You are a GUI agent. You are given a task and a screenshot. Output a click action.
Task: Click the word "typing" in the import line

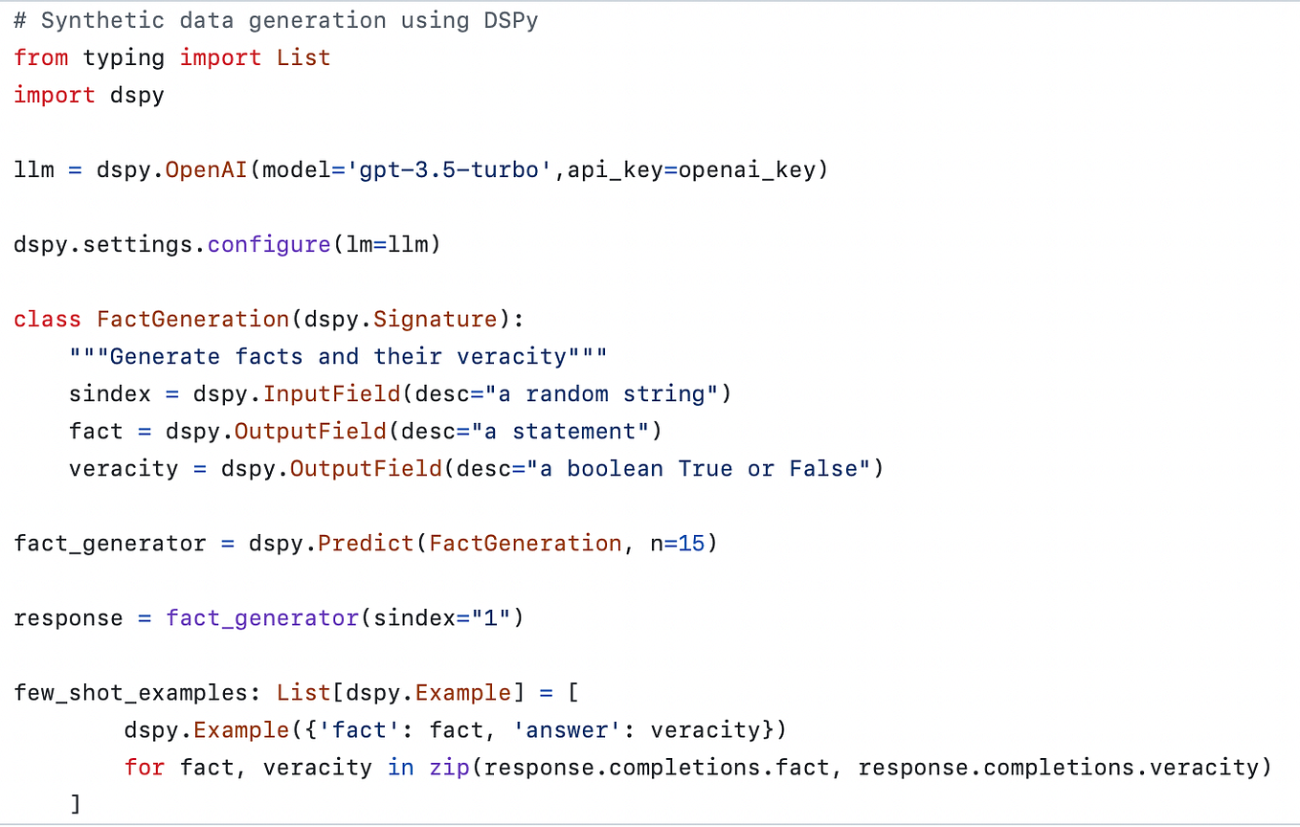pyautogui.click(x=123, y=57)
